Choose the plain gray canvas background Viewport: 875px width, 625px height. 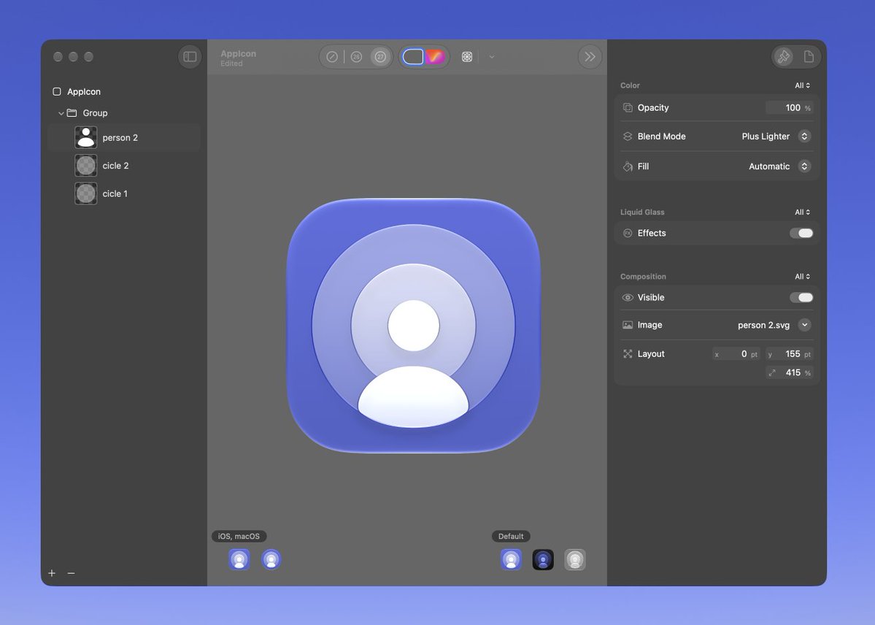click(x=413, y=57)
